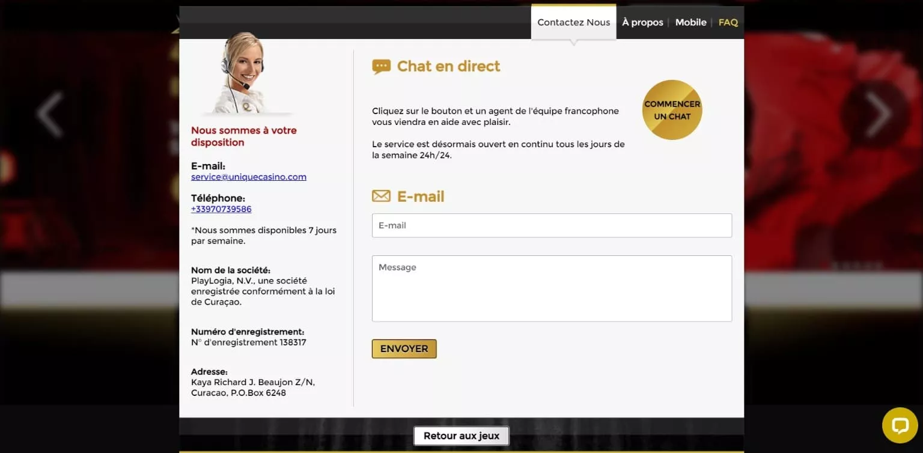Go to previous slide with left carousel arrow
The height and width of the screenshot is (453, 923).
50,114
